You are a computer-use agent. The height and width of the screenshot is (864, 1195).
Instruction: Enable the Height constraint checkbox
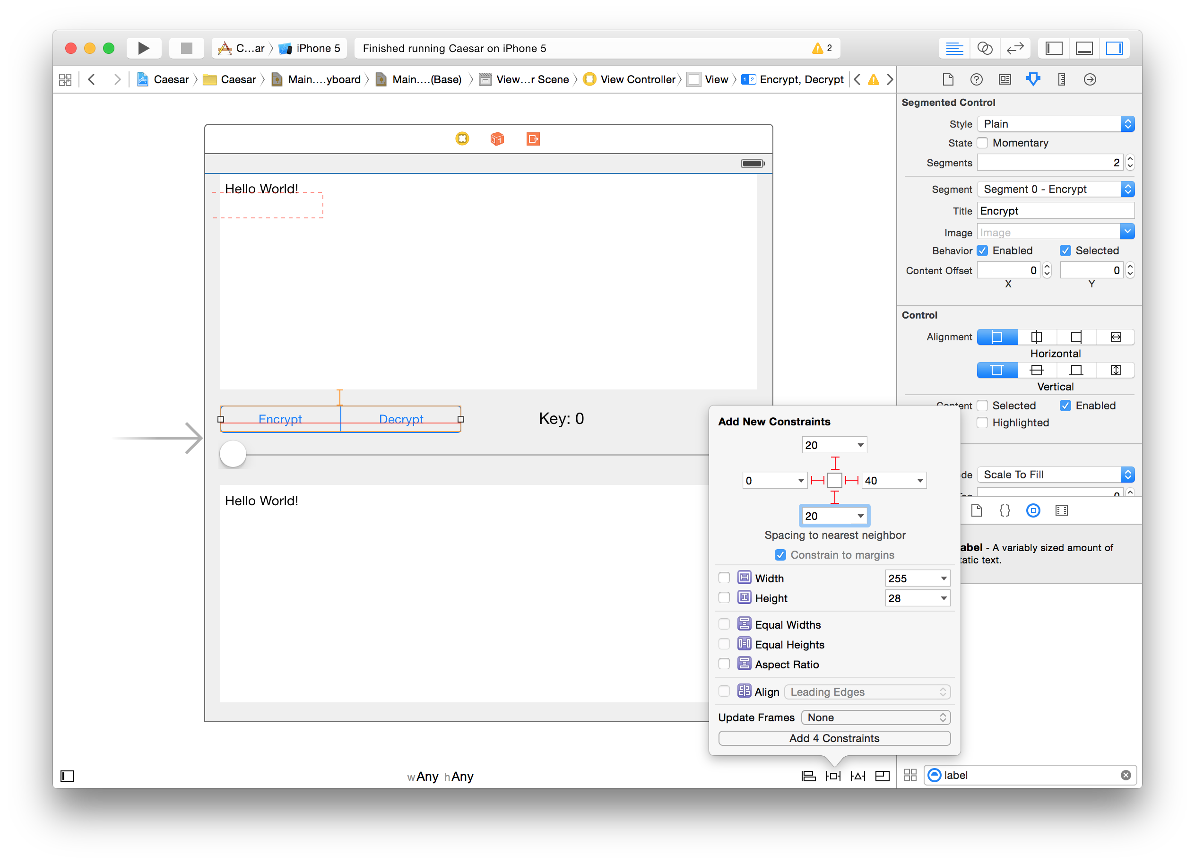(725, 598)
